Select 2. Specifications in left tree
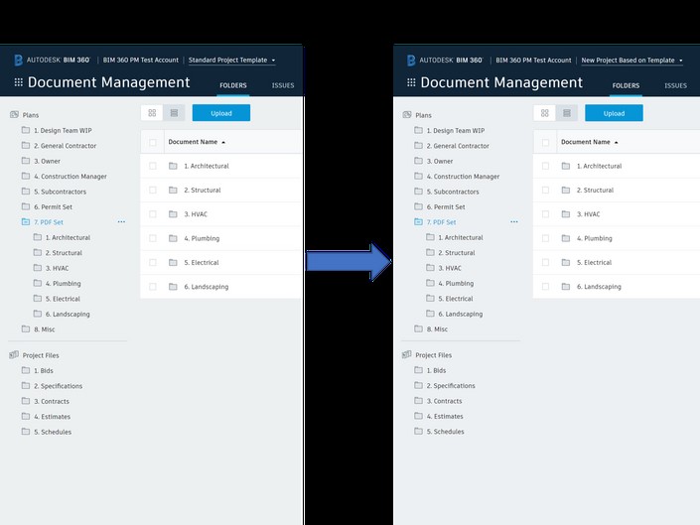This screenshot has width=700, height=525. tap(58, 386)
